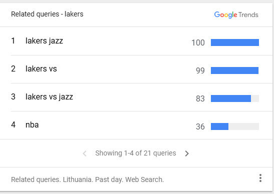This screenshot has height=194, width=274.
Task: Click the rank number 1
Action: point(13,41)
